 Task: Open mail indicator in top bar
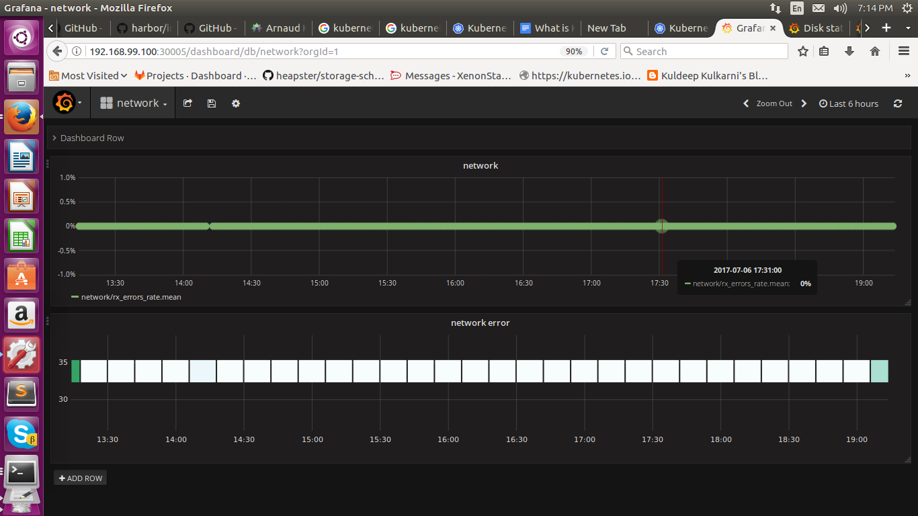[818, 8]
